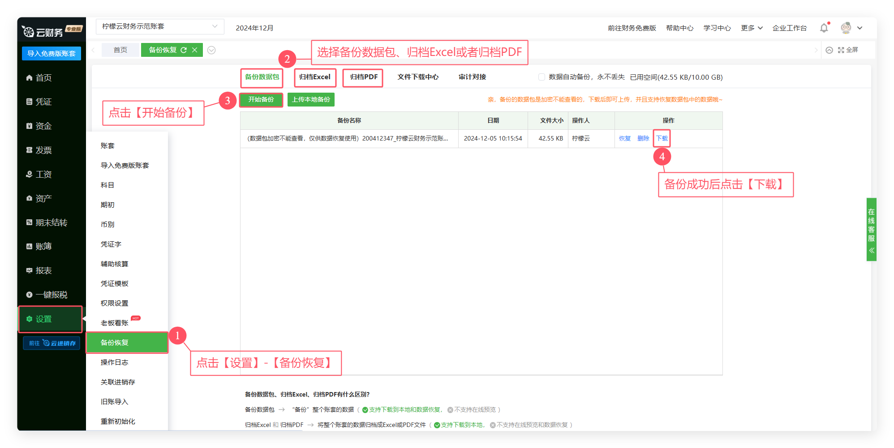Viewport: 894px width, 448px height.
Task: Refresh the 备份恢复 tab via reload icon
Action: tap(184, 50)
